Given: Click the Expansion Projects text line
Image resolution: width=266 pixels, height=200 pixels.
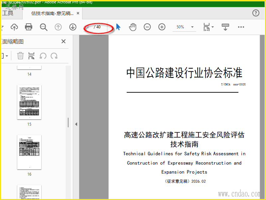Looking at the screenshot, I should coord(184,172).
